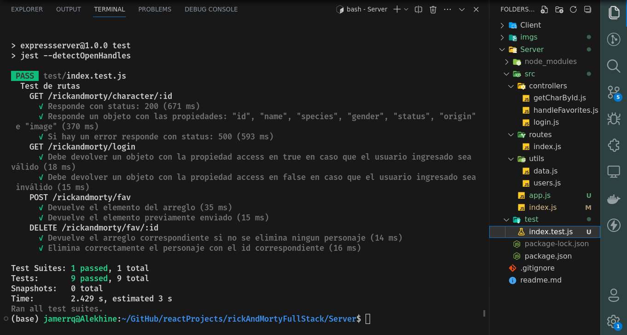
Task: Collapse all folders in explorer
Action: [587, 9]
